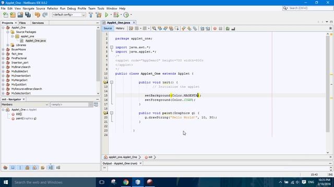Open the Navigate menu
Image resolution: width=334 pixels, height=187 pixels.
tap(28, 8)
